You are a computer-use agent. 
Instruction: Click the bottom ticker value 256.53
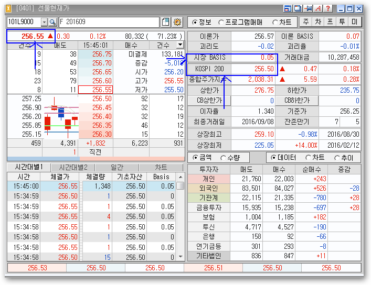37,268
